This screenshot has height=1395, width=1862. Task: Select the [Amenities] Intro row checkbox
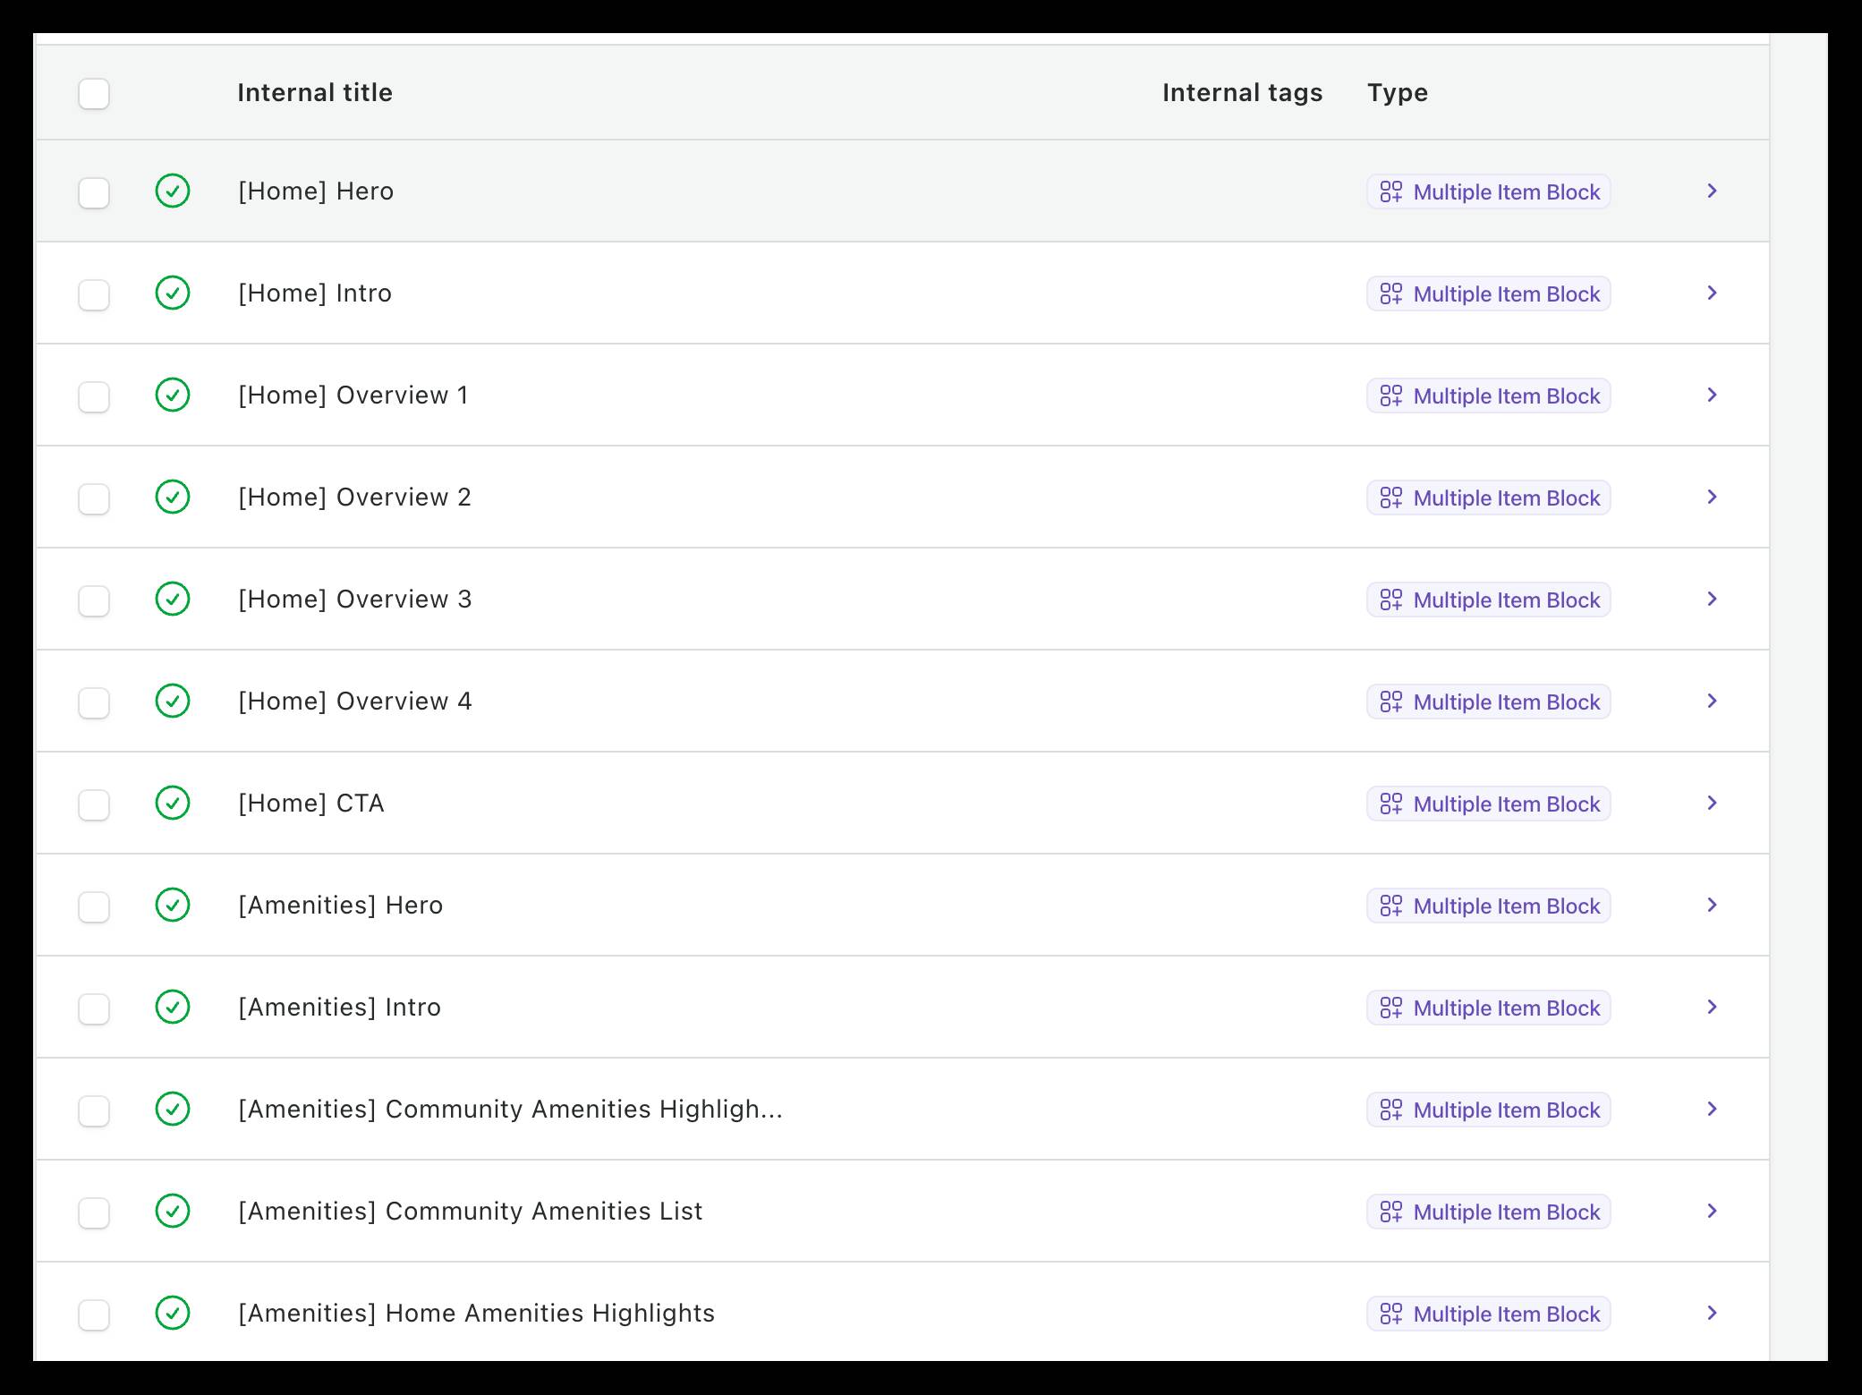click(94, 1008)
